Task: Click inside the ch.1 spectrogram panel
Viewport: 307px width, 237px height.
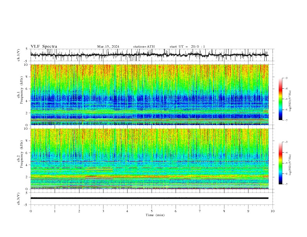Action: pos(149,94)
